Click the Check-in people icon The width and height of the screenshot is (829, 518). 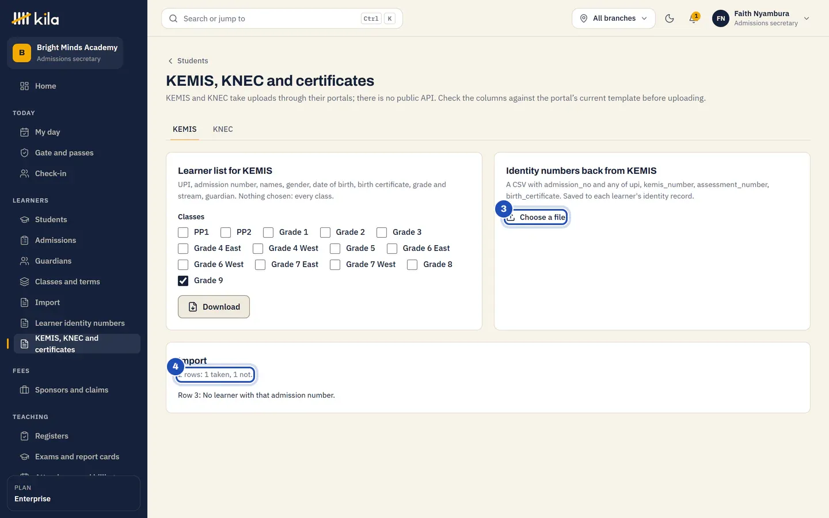click(x=24, y=173)
